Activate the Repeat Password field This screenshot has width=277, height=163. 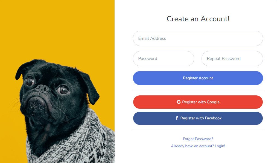(x=232, y=59)
